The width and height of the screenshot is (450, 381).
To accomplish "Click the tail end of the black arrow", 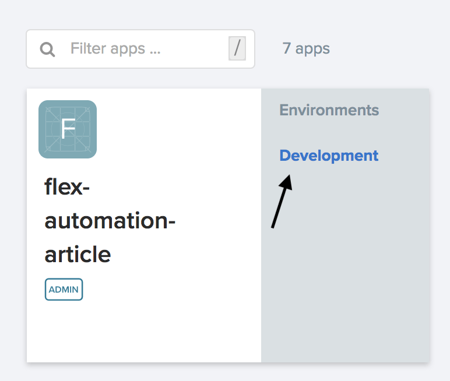I will (272, 227).
